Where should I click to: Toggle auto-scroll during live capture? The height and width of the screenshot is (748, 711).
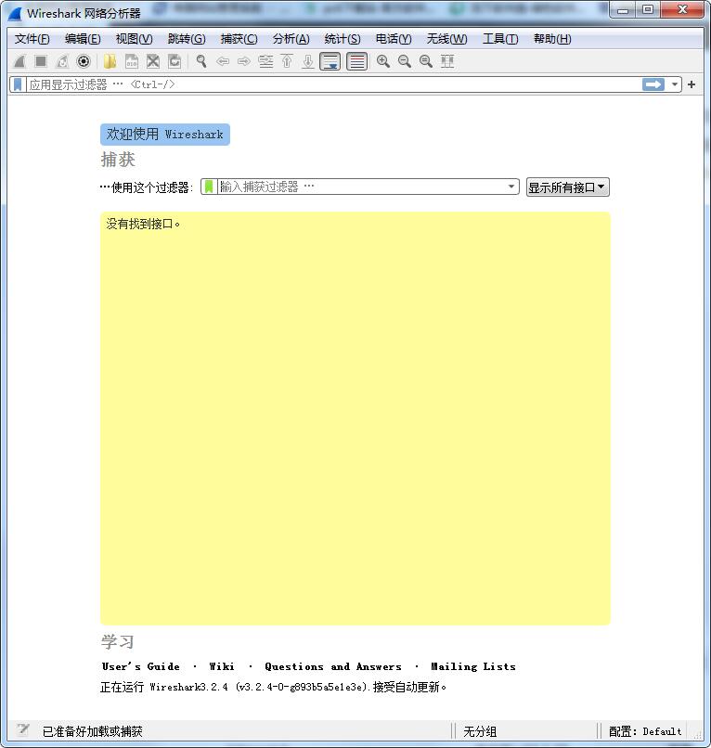coord(330,61)
